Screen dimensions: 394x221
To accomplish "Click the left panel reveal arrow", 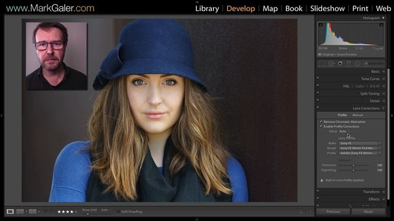I will pos(2,115).
